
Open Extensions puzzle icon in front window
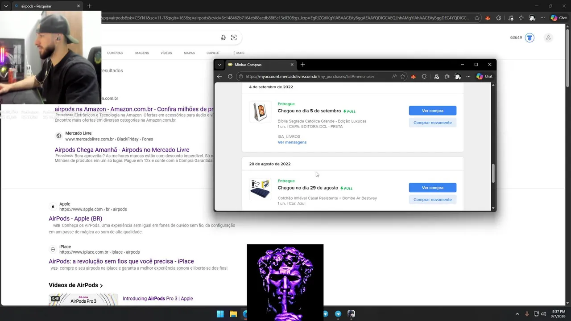pos(424,76)
